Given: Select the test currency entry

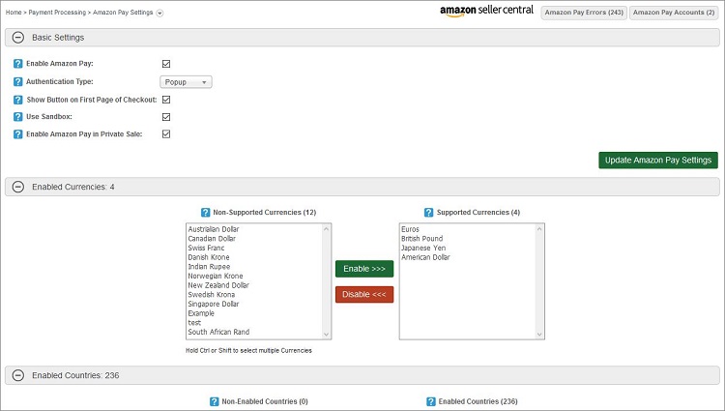Looking at the screenshot, I should click(194, 323).
